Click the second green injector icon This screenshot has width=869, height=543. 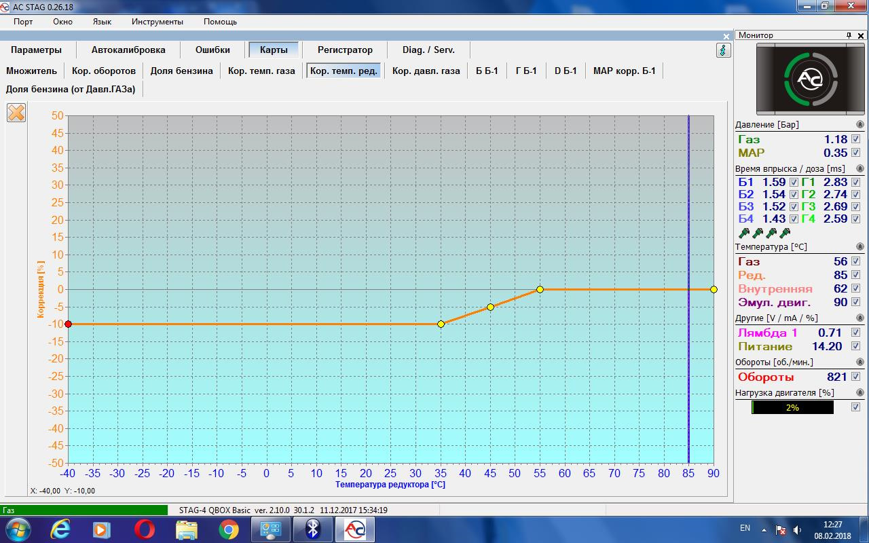tap(758, 233)
